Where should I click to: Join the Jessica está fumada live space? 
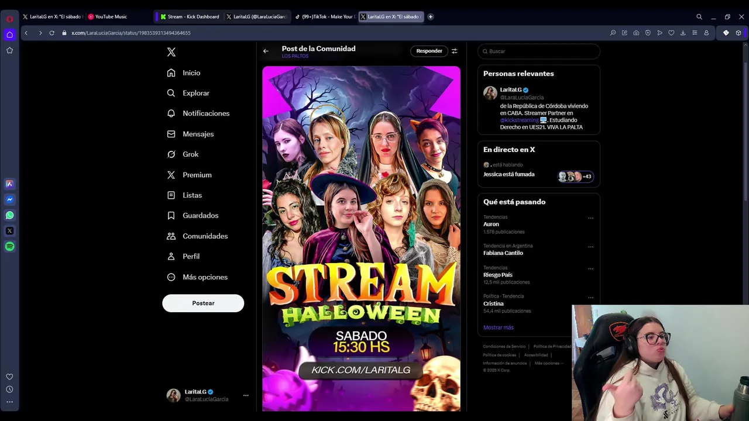point(538,170)
